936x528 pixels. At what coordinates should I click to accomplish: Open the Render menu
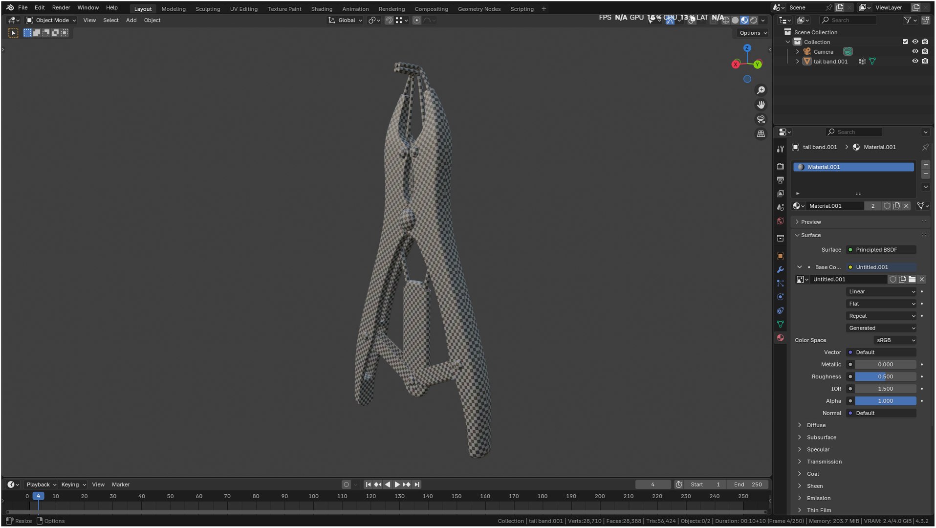pos(61,8)
